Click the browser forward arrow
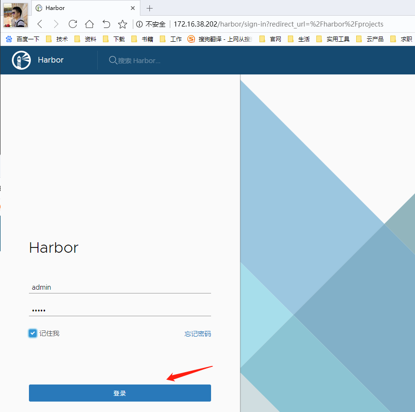The width and height of the screenshot is (415, 412). [56, 24]
